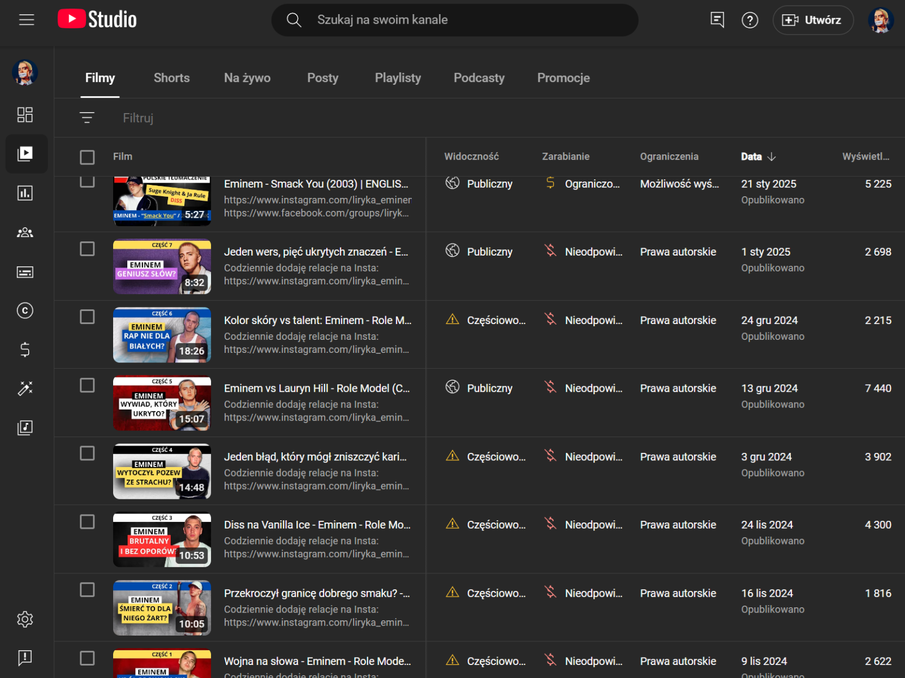905x678 pixels.
Task: Switch to the Shorts tab
Action: pos(171,78)
